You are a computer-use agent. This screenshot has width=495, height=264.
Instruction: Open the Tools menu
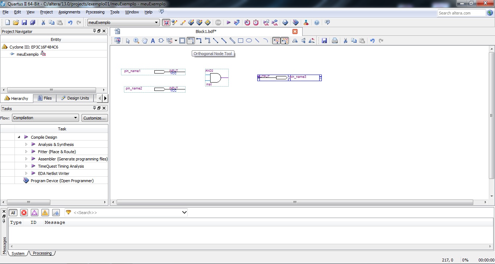(115, 12)
